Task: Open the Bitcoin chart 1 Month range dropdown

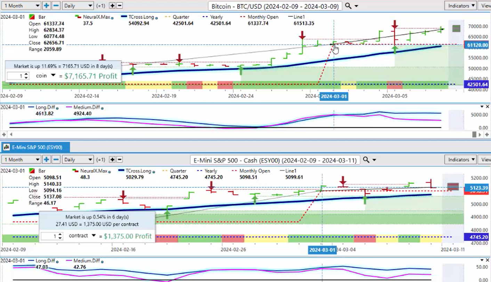Action: coord(21,6)
